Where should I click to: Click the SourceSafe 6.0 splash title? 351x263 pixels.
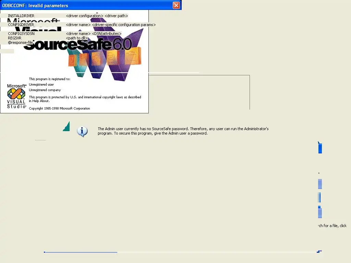click(x=77, y=44)
